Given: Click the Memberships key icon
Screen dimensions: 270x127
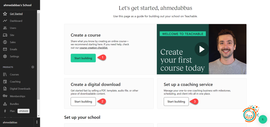Looking at the screenshot, I should [5, 96].
